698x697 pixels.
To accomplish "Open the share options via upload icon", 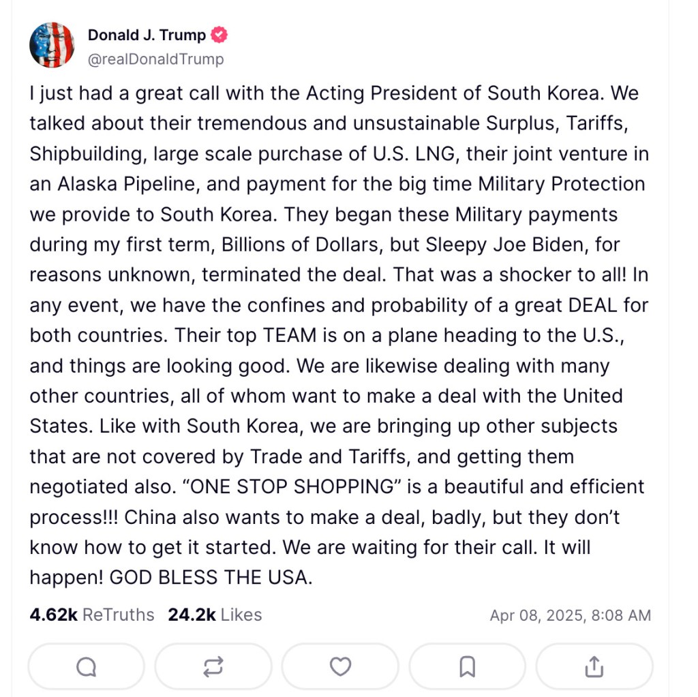I will click(594, 667).
